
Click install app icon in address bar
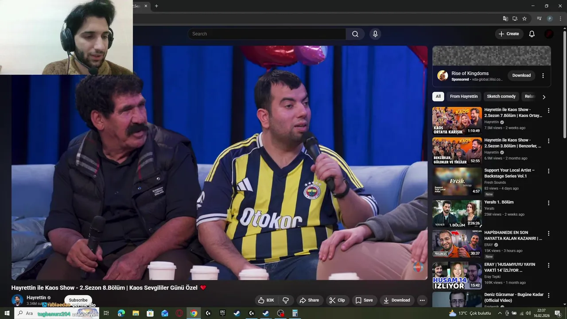pos(515,19)
